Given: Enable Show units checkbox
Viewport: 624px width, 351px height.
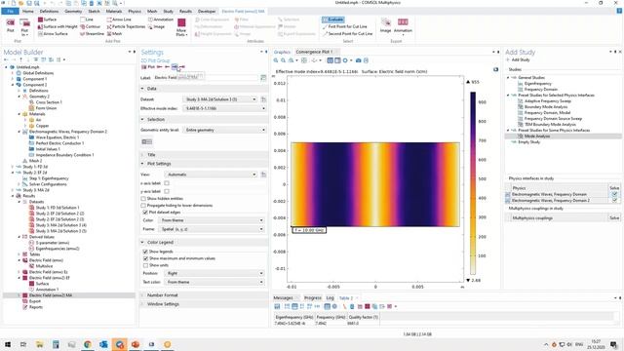Looking at the screenshot, I should [x=145, y=265].
